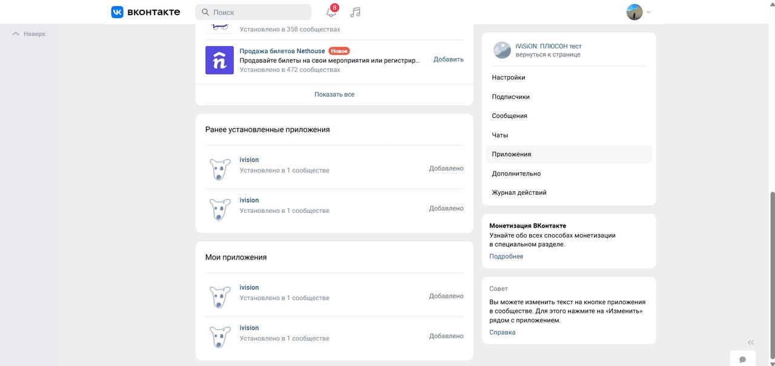Open Дополнительно section
The height and width of the screenshot is (366, 775).
[x=569, y=174]
